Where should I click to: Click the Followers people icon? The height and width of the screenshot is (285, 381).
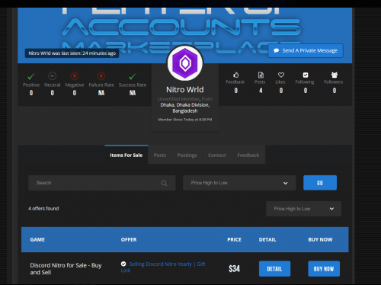tap(335, 75)
